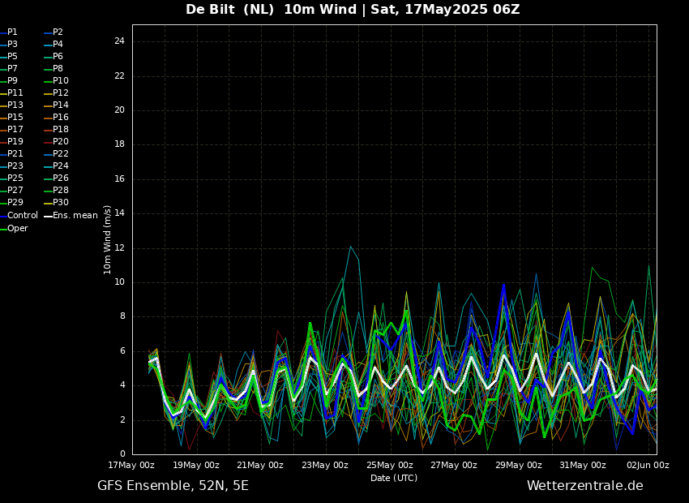Screen dimensions: 689x503
Task: Click the P1 legend entry
Action: point(12,32)
